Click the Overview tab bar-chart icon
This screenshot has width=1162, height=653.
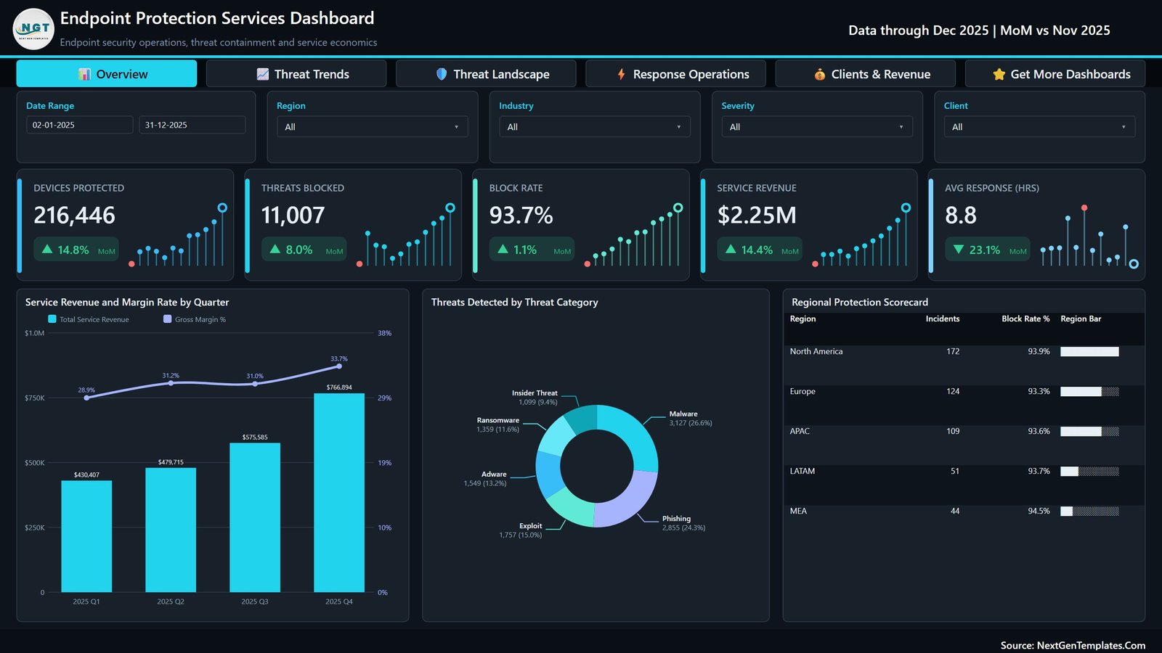click(85, 74)
